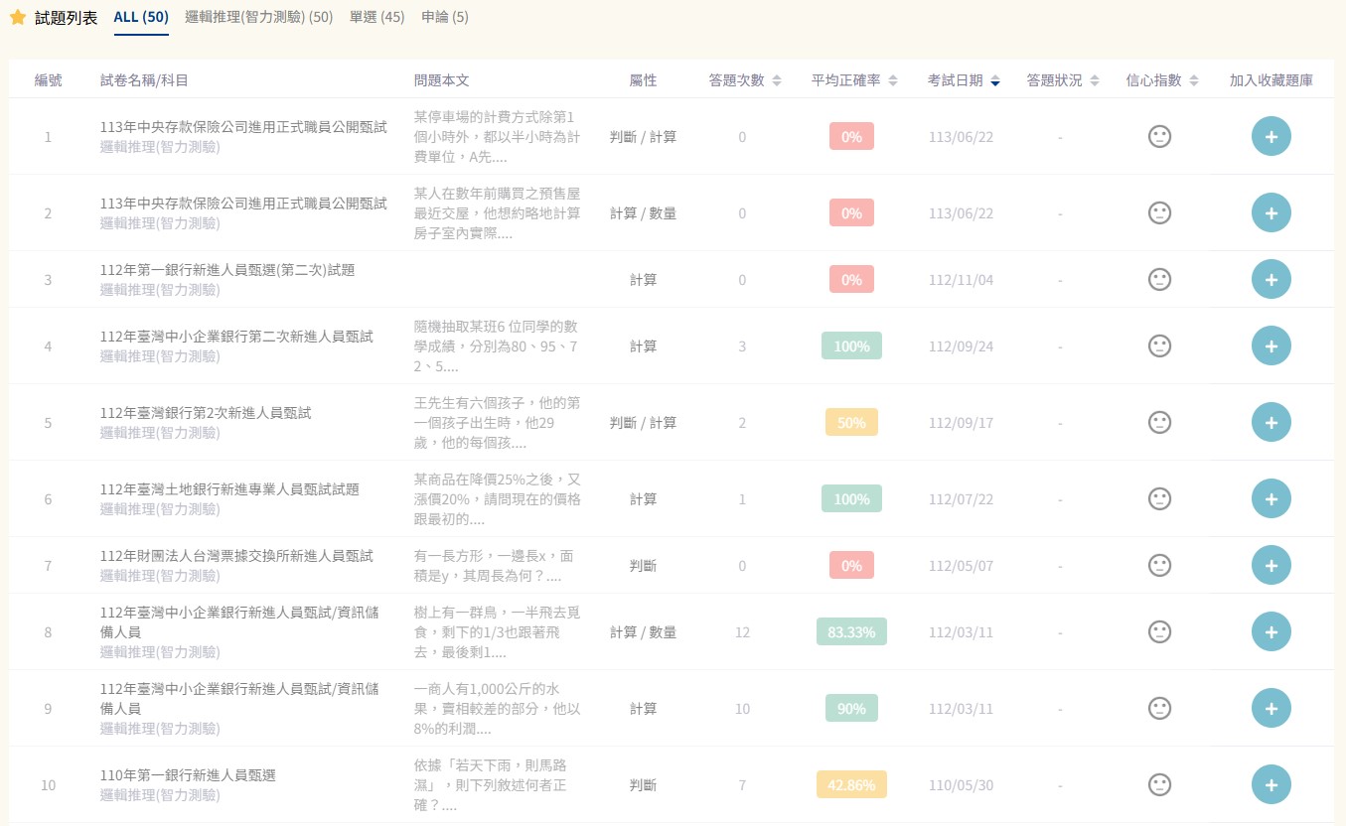Viewport: 1346px width, 826px height.
Task: Click the confidence face icon in row 9
Action: point(1159,708)
